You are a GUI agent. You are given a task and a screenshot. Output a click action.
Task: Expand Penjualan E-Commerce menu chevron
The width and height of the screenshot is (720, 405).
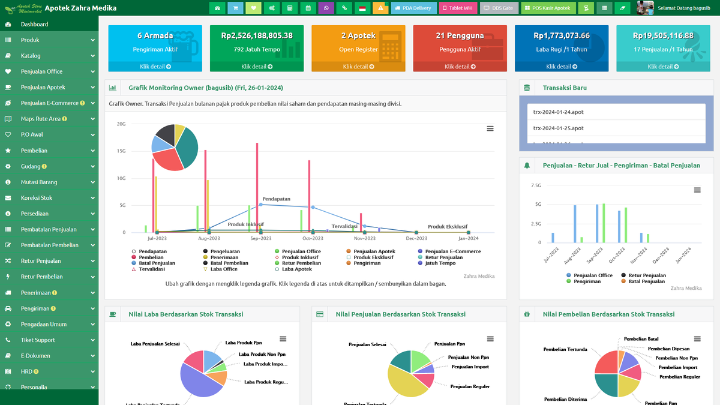93,103
